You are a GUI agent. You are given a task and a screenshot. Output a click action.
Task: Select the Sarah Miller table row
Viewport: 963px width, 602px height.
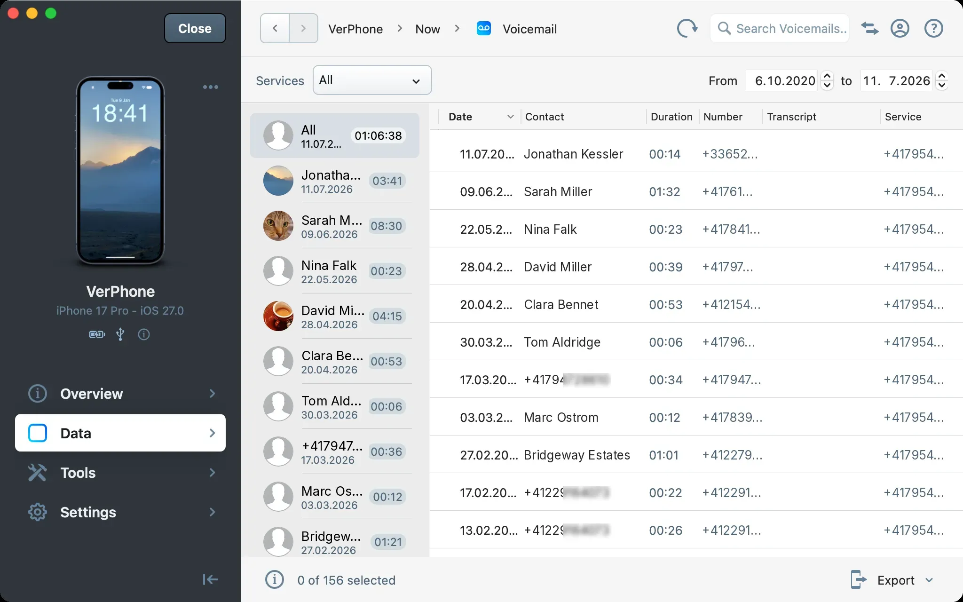696,191
